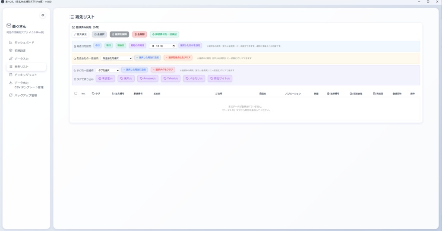Click the cart icon of 注文番号 header
442x231 pixels.
(x=113, y=94)
